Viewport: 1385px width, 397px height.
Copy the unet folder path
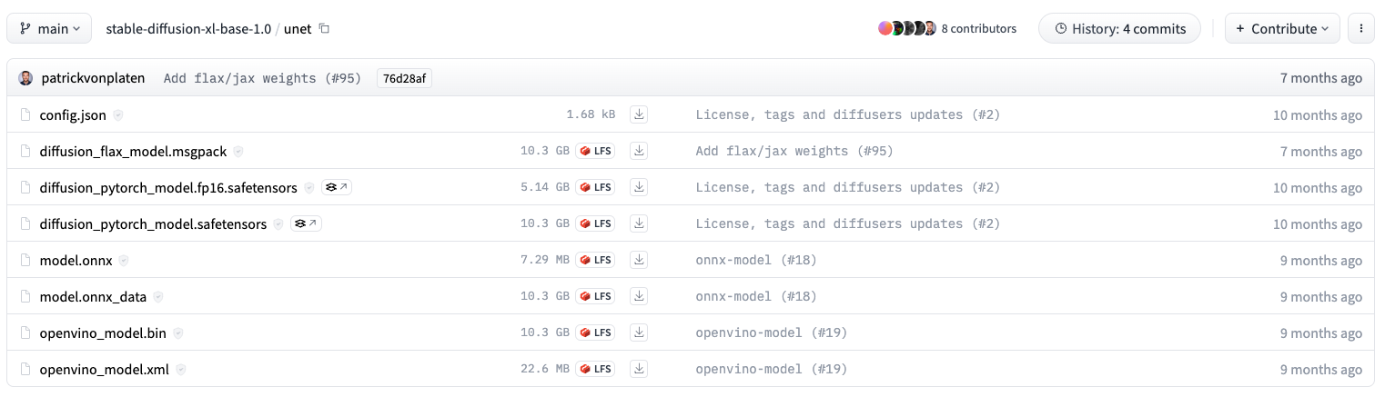click(x=324, y=29)
